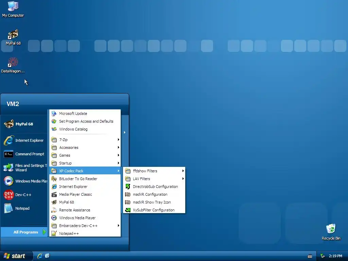
Task: Choose Internet Explorer in All Programs list
Action: pyautogui.click(x=85, y=187)
